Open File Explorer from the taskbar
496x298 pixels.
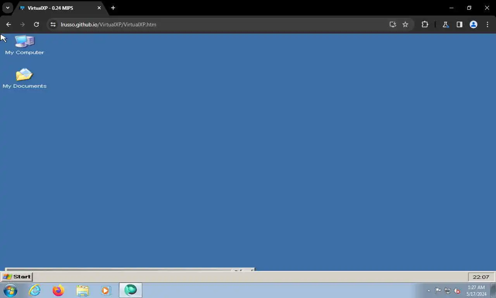83,290
